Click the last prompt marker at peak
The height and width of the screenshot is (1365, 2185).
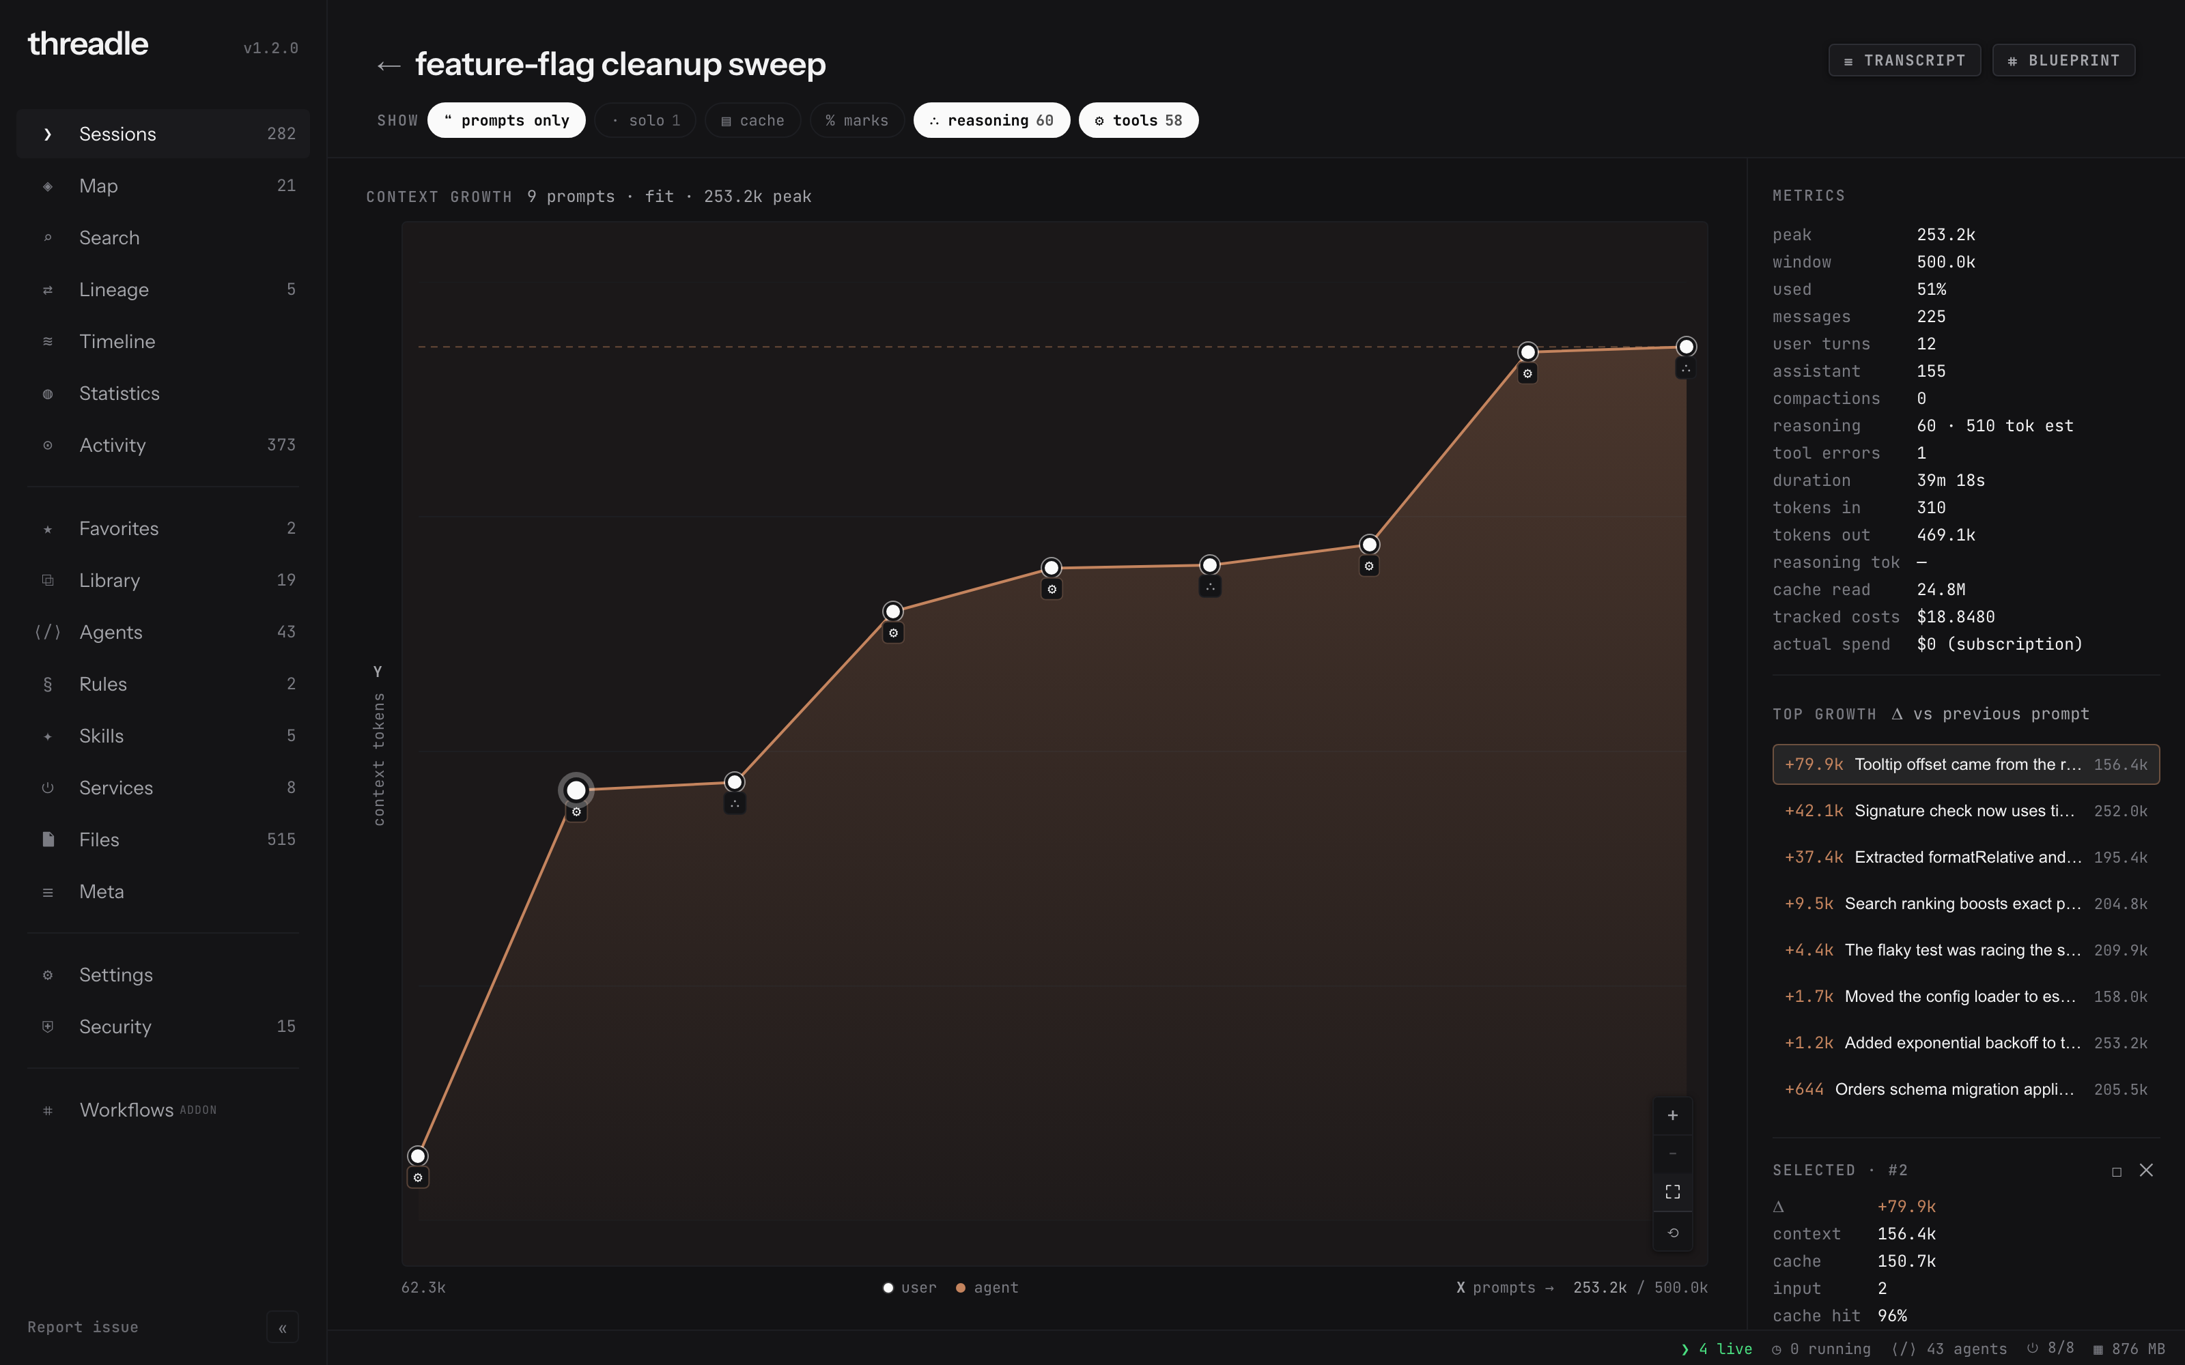point(1686,347)
